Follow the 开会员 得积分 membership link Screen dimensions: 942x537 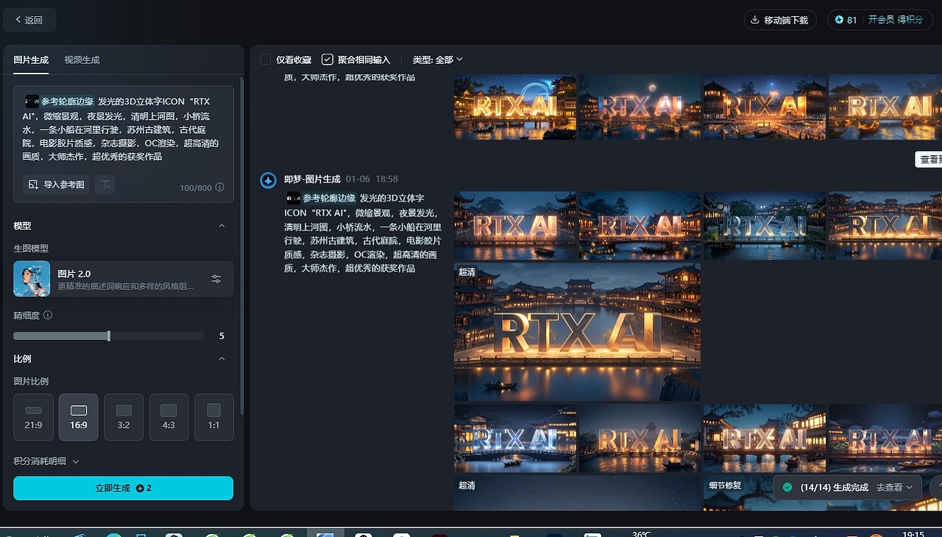point(895,20)
